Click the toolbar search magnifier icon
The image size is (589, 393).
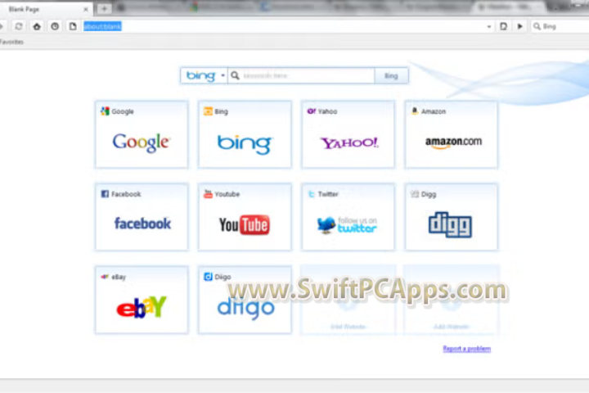tap(537, 26)
